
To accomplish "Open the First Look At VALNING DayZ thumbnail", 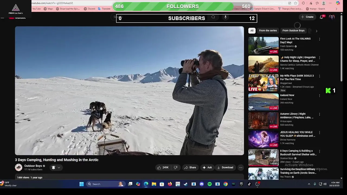I will pyautogui.click(x=263, y=45).
